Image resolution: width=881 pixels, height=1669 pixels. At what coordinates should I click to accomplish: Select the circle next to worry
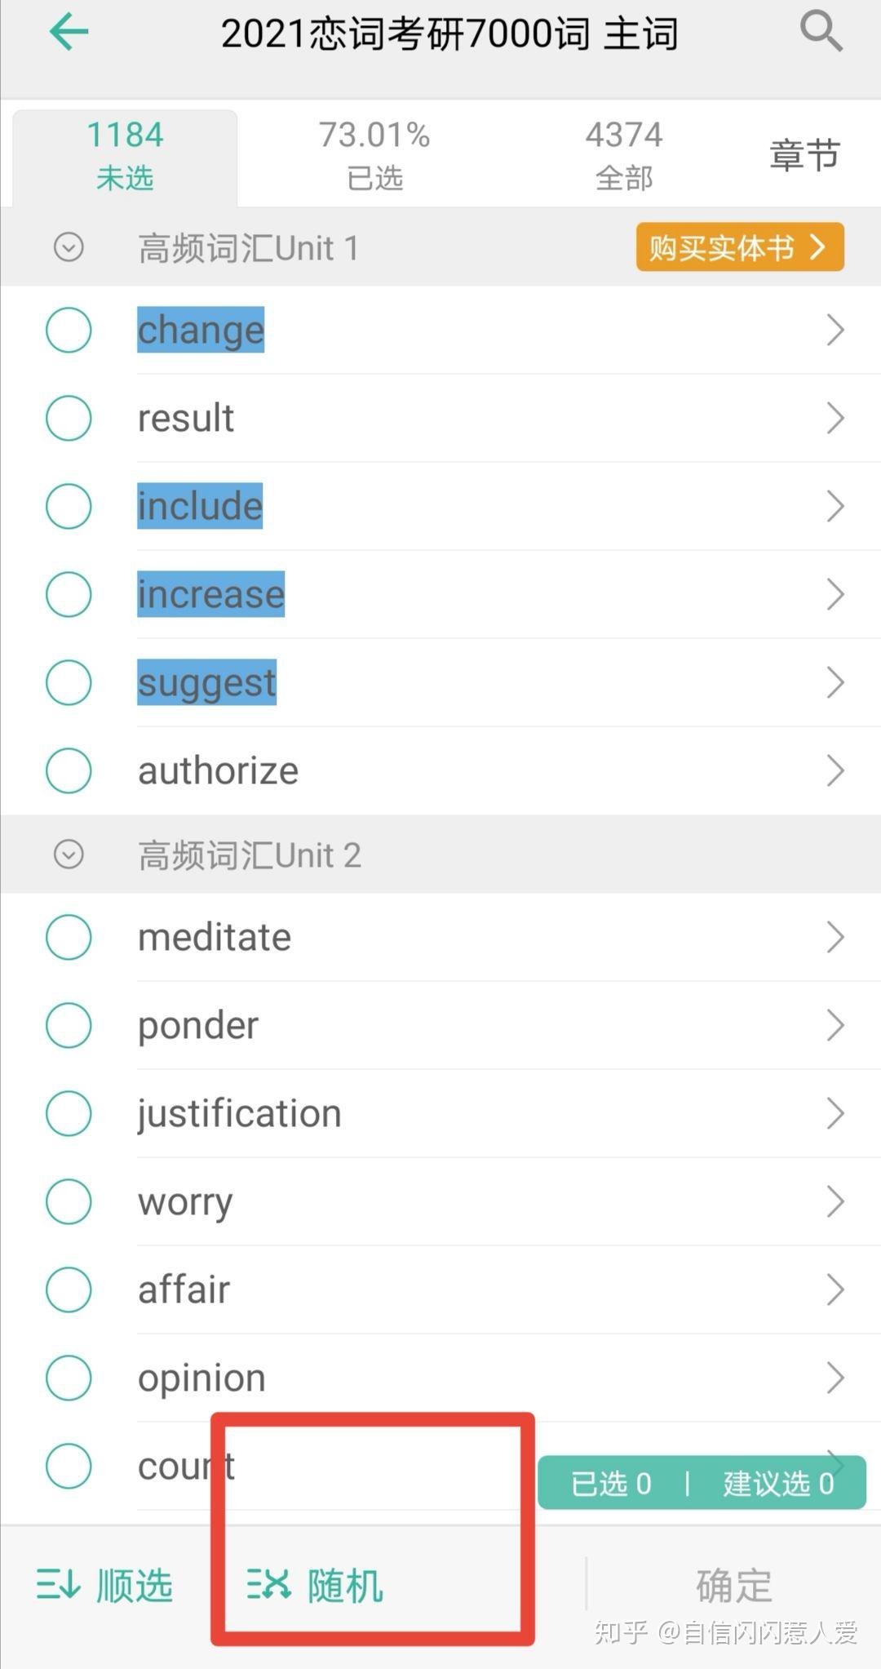[x=69, y=1201]
